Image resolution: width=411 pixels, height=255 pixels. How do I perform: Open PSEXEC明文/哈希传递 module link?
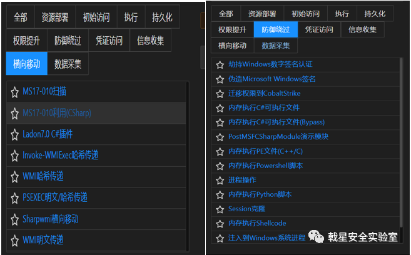point(55,197)
